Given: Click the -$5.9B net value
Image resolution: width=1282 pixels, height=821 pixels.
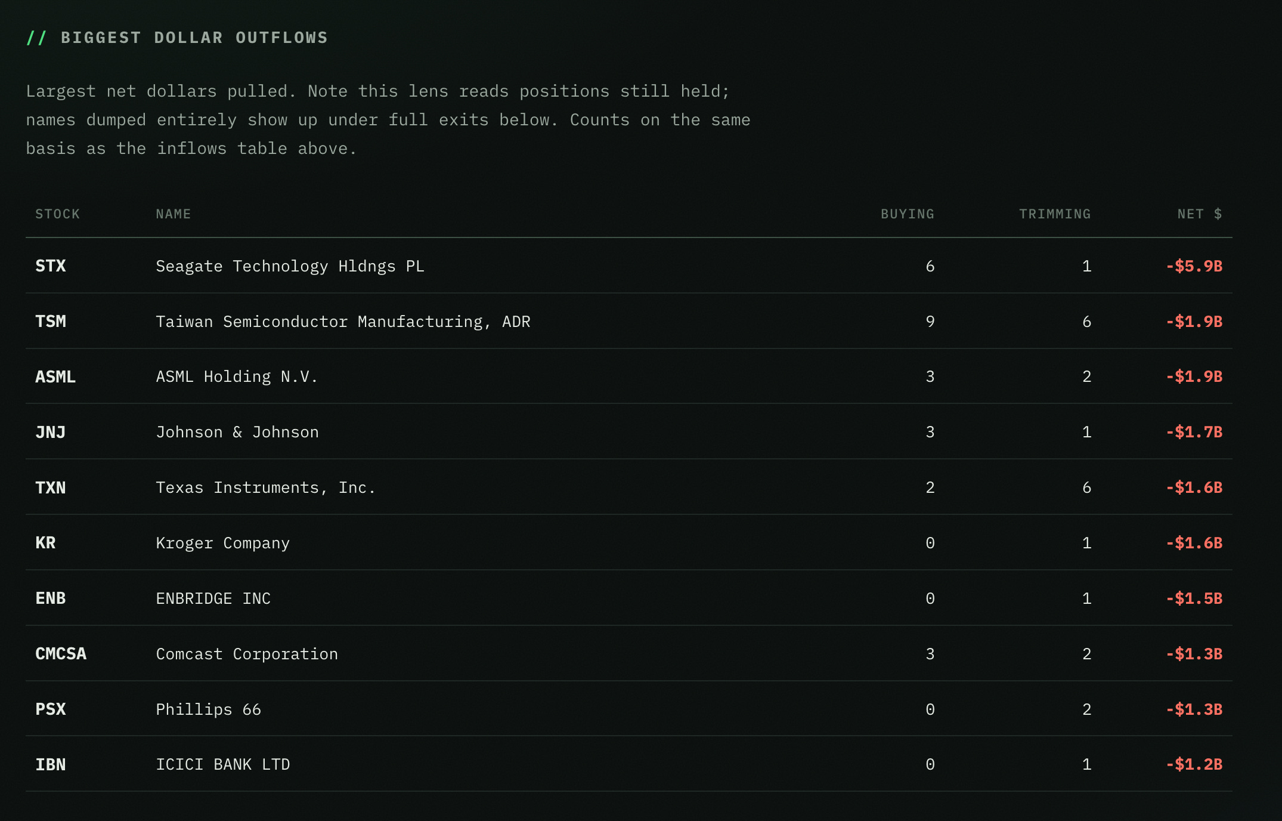Looking at the screenshot, I should pyautogui.click(x=1194, y=266).
